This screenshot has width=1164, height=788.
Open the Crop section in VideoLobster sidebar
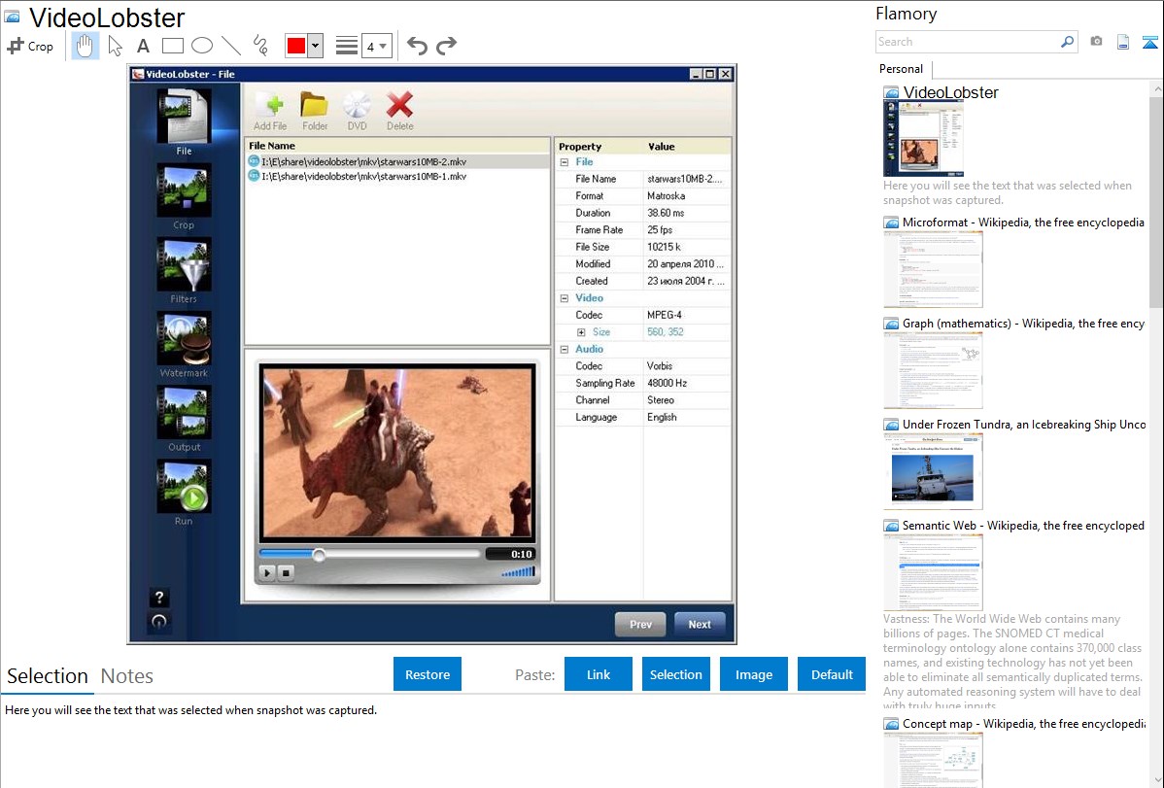184,197
